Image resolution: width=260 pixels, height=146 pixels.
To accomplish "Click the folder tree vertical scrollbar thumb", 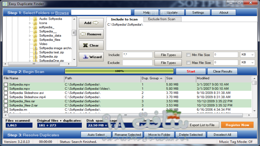I will point(74,33).
